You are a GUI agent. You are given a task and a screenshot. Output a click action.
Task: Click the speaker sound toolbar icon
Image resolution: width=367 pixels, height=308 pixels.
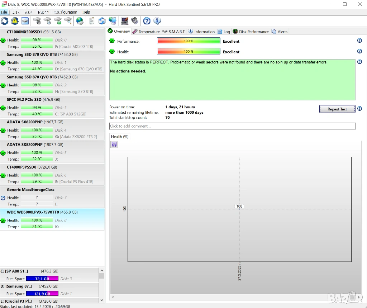(x=135, y=21)
